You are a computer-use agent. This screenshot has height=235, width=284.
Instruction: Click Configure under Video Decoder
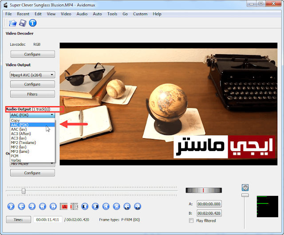point(32,54)
